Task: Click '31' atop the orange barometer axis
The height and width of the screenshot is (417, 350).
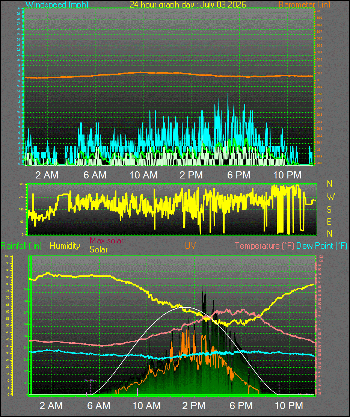Action: [318, 11]
